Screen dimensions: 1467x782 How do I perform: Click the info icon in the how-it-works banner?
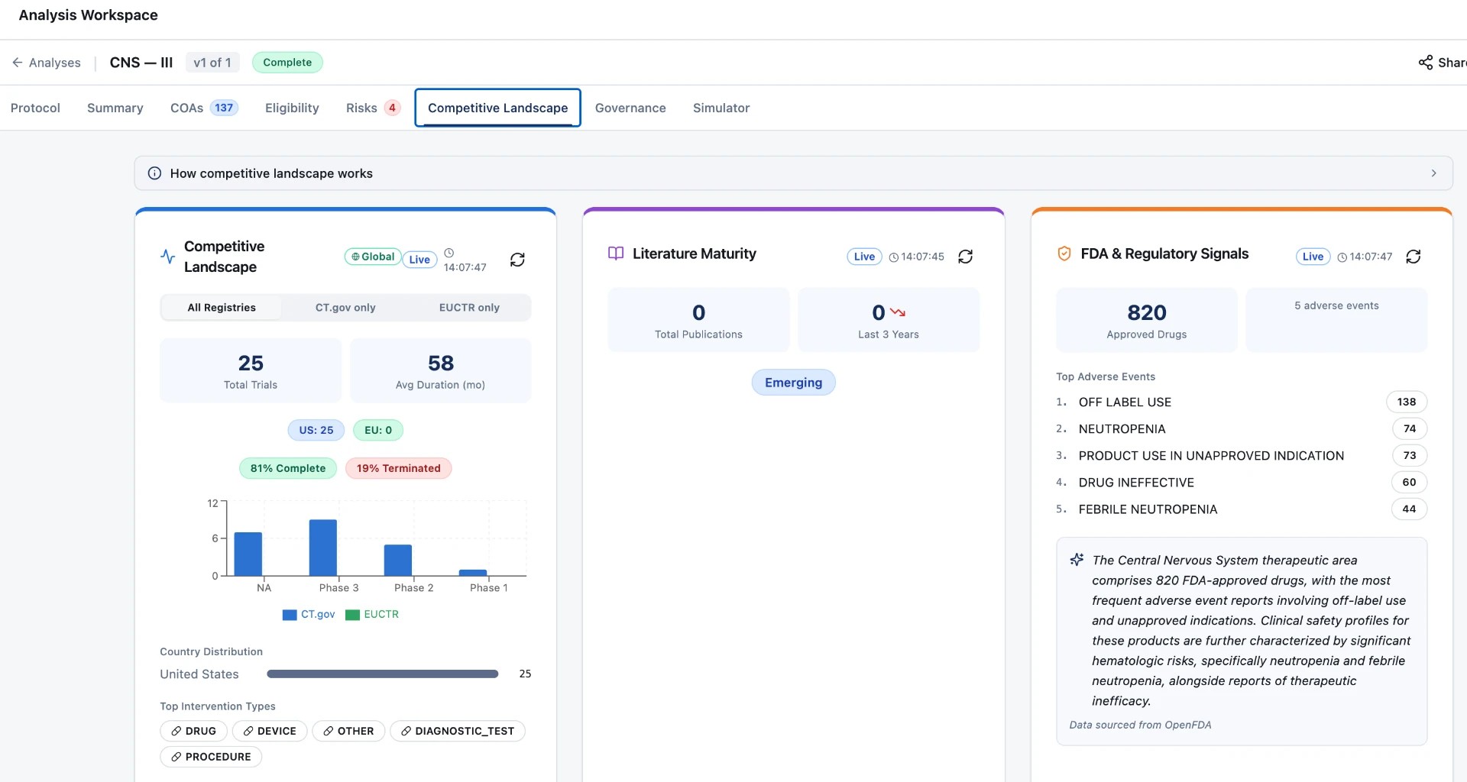point(154,173)
